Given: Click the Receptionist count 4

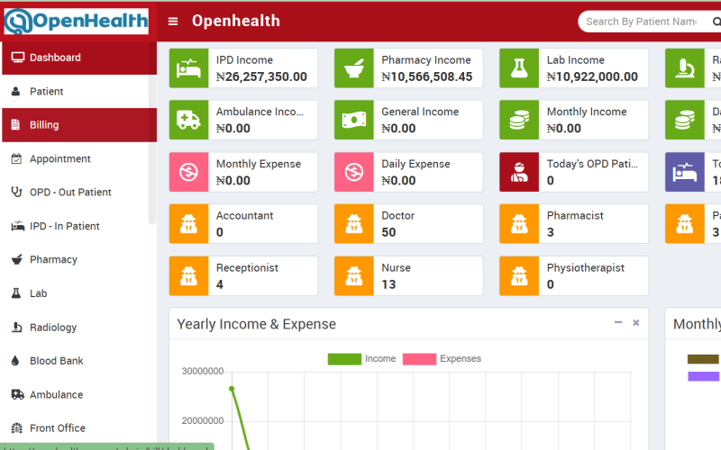Looking at the screenshot, I should 220,284.
